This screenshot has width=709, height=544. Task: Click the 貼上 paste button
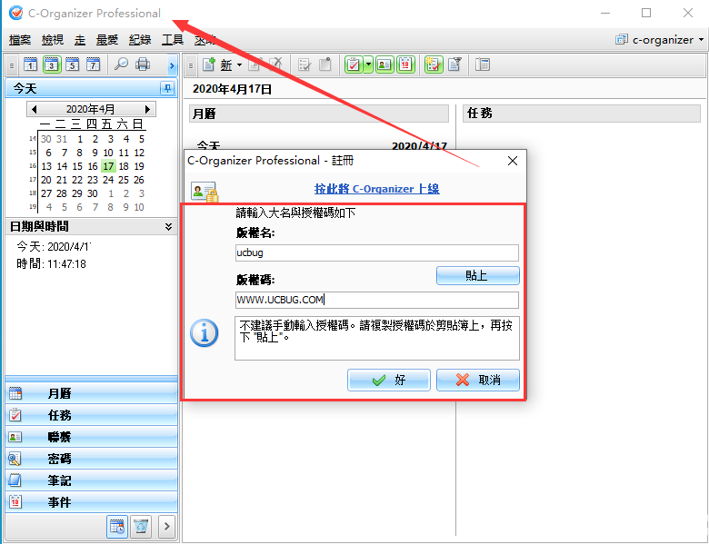click(477, 275)
